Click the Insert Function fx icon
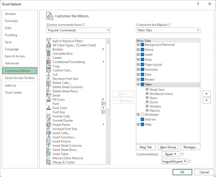This screenshot has height=177, width=216. [48, 137]
